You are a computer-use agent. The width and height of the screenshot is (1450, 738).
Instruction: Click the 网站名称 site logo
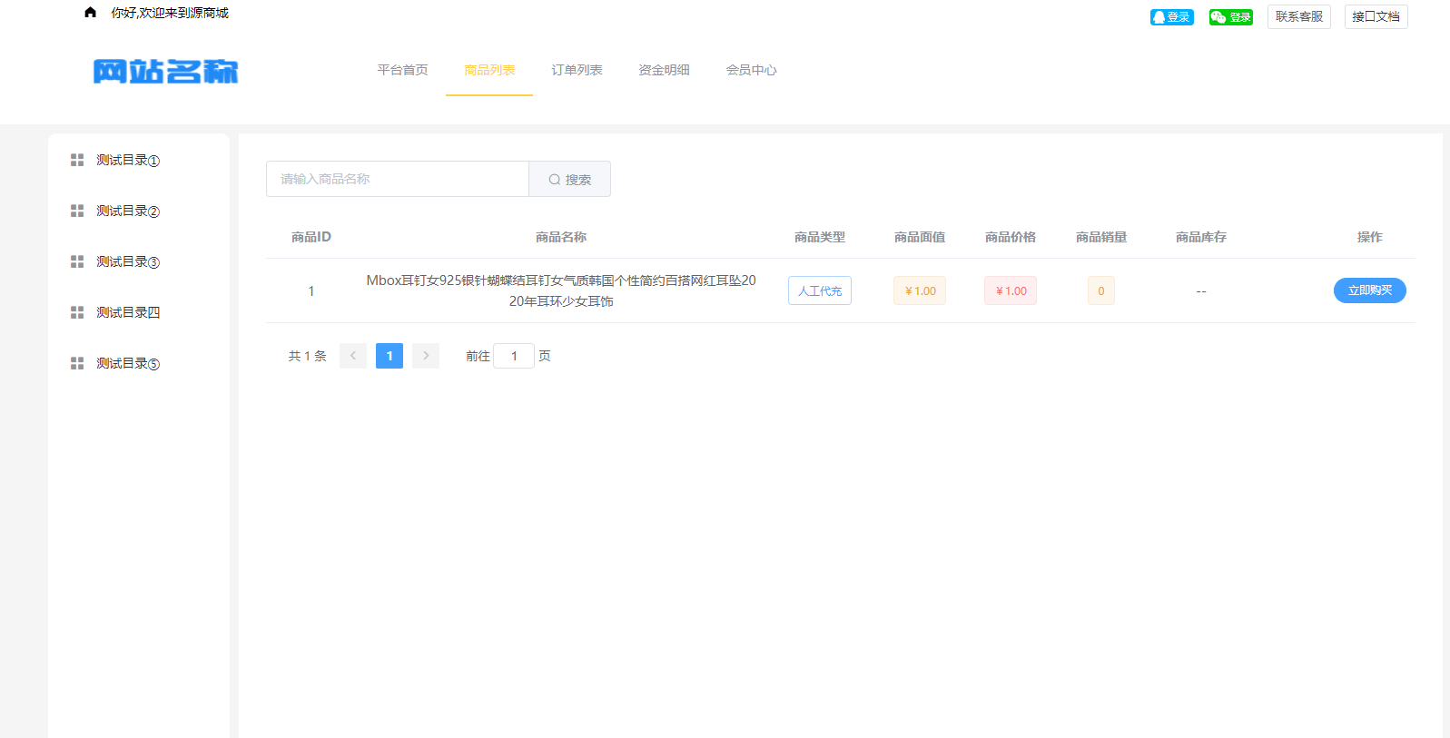click(x=165, y=71)
